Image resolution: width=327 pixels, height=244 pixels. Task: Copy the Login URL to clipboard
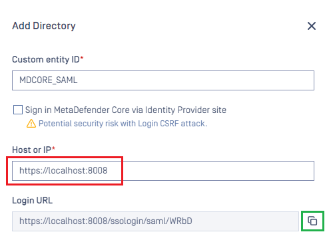click(312, 221)
